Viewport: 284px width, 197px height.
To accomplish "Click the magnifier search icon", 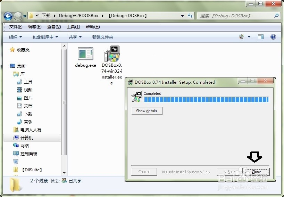I will pos(276,16).
